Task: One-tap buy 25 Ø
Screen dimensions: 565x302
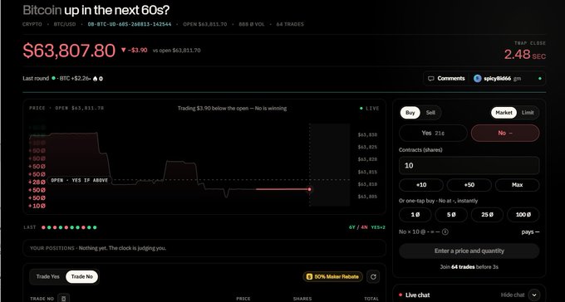Action: tap(487, 215)
